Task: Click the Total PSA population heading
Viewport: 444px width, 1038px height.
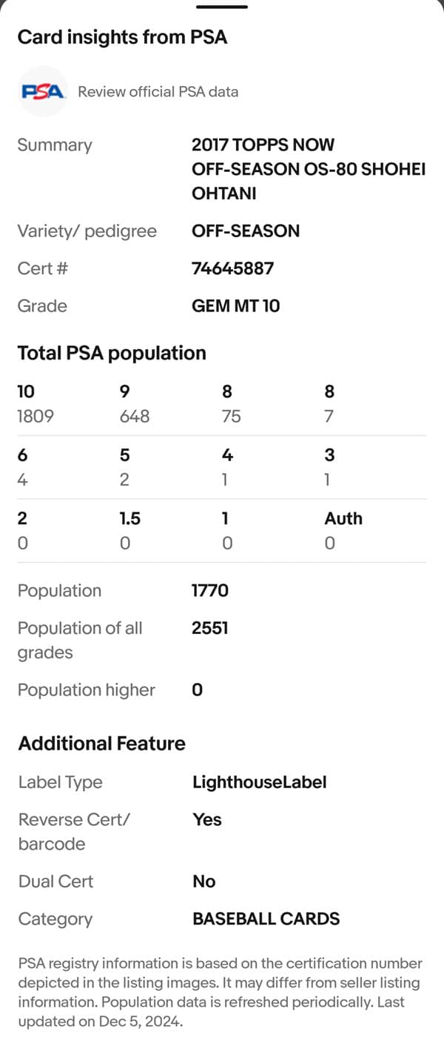Action: pos(112,353)
